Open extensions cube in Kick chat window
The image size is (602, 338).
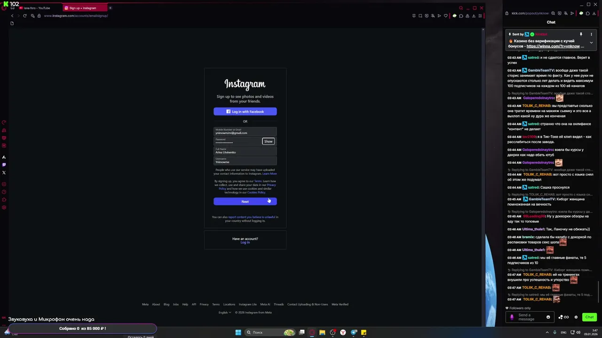click(587, 13)
